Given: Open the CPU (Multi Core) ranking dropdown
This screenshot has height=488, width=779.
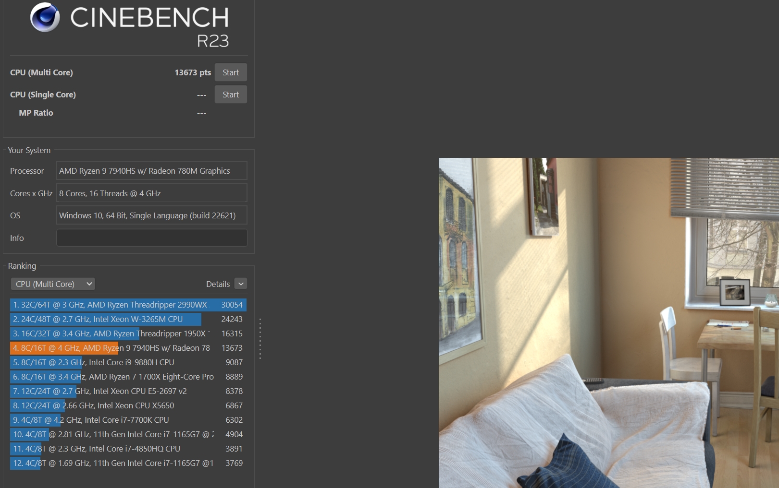Looking at the screenshot, I should point(53,284).
